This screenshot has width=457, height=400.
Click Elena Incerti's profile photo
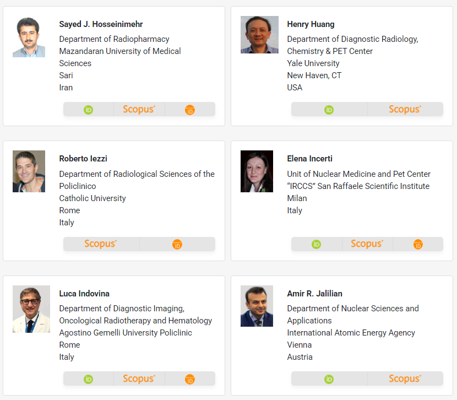pyautogui.click(x=257, y=171)
